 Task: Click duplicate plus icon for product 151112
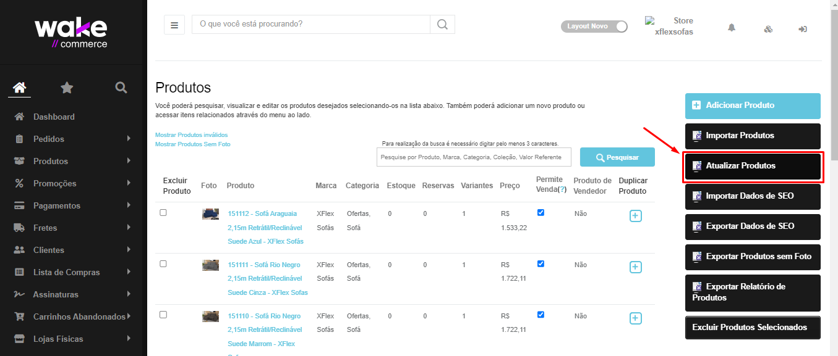click(x=635, y=216)
